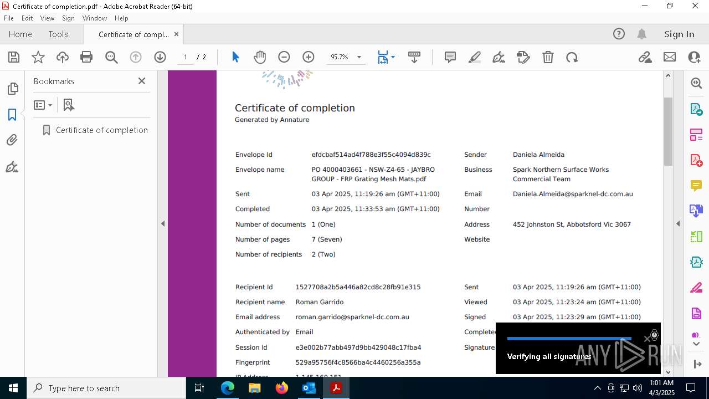Click signature verification progress bar
709x399 pixels.
[x=569, y=339]
